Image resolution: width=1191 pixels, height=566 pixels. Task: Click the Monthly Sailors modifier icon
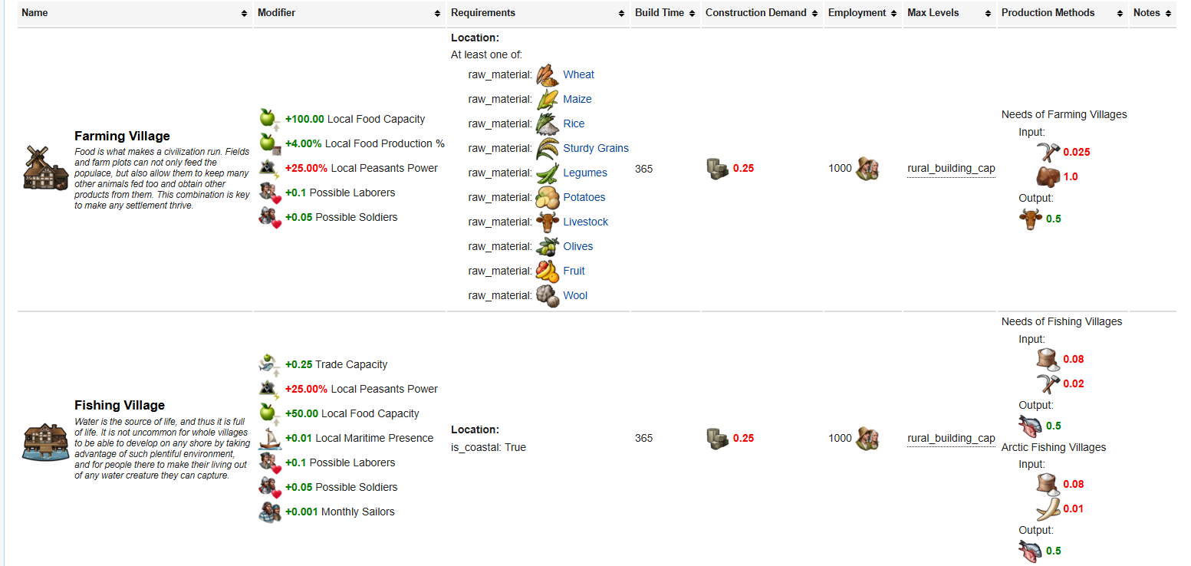(x=270, y=512)
